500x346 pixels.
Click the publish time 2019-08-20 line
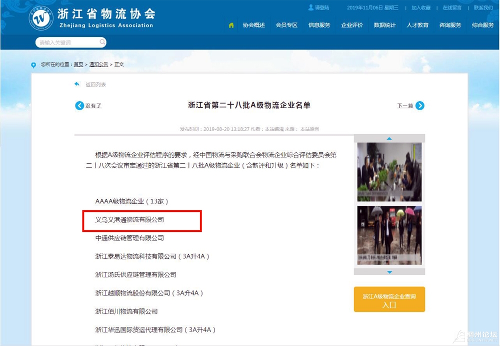tap(249, 129)
